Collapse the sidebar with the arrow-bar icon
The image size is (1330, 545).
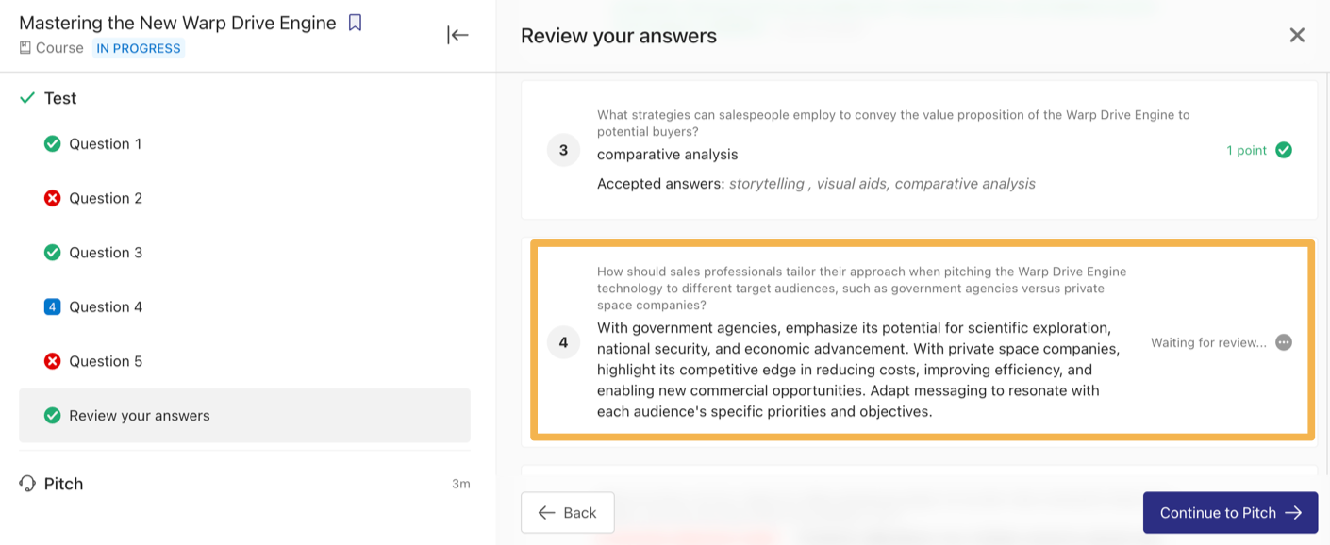457,35
